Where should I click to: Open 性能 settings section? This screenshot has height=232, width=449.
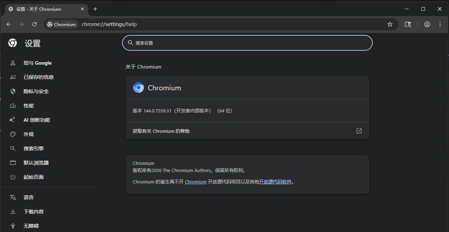[48, 106]
